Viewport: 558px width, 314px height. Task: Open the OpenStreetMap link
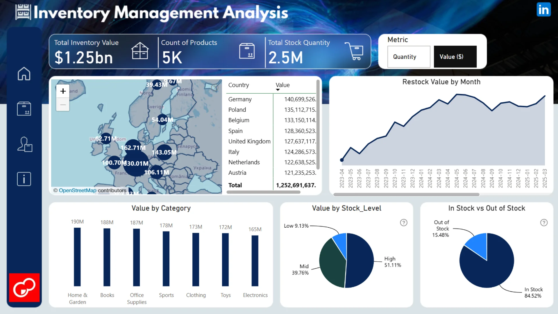pos(77,190)
